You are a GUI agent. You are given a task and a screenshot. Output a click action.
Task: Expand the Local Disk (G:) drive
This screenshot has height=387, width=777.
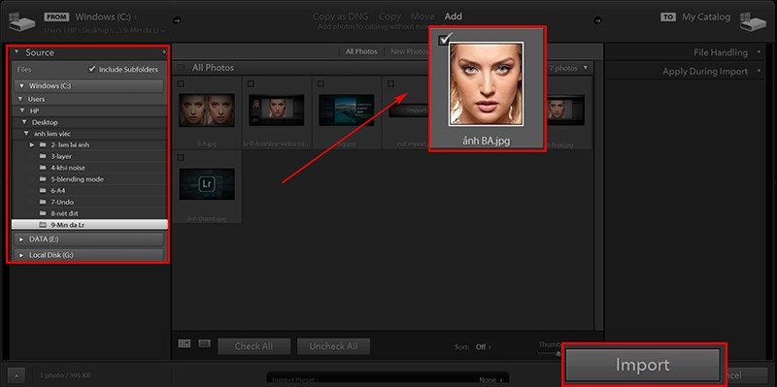coord(21,255)
